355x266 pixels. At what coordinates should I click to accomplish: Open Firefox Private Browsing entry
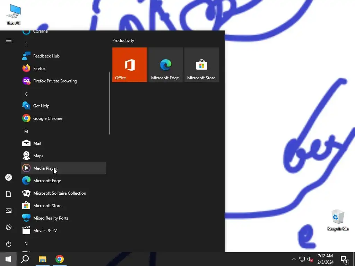click(x=63, y=81)
